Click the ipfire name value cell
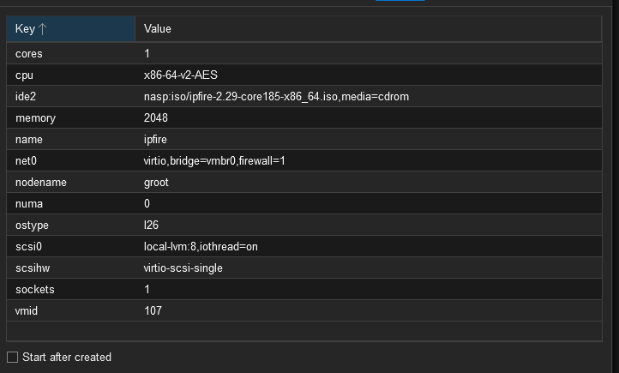Viewport: 619px width, 373px height. pos(369,139)
